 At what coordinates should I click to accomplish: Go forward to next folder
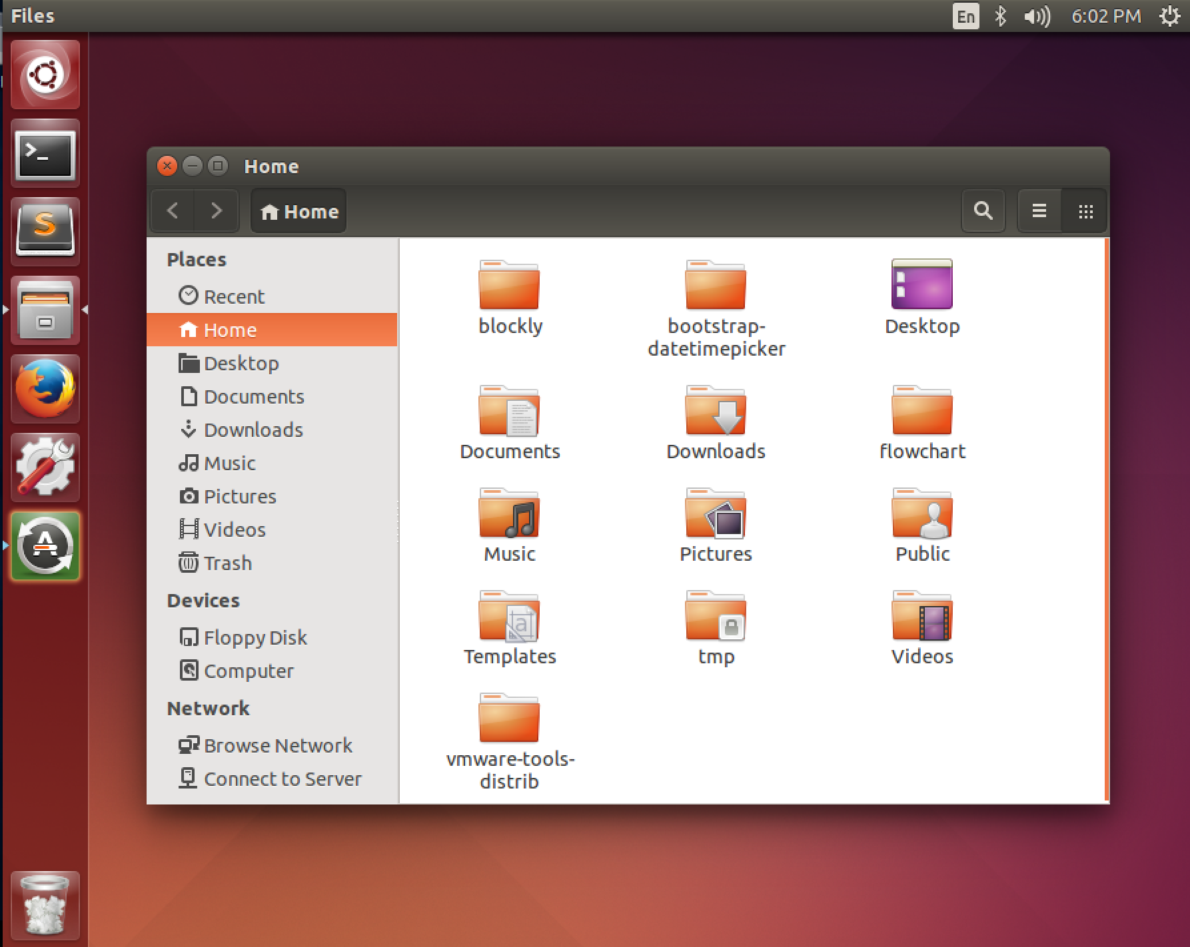(x=216, y=211)
